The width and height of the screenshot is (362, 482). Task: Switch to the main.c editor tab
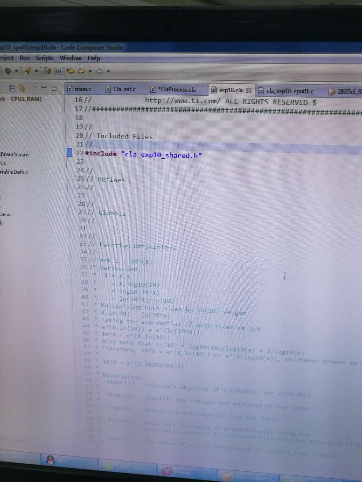tap(79, 89)
